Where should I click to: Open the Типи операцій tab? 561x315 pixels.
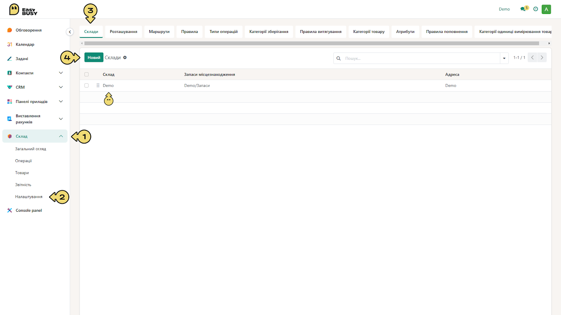(224, 31)
